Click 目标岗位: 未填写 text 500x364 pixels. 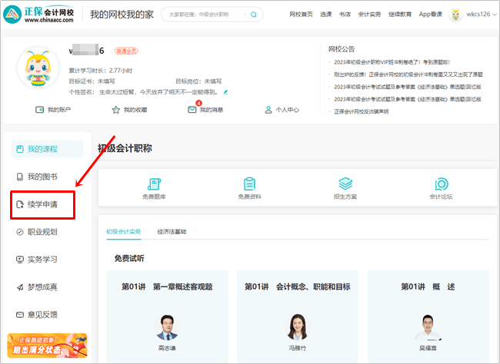click(198, 81)
